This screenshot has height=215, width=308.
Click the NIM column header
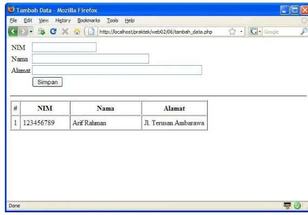click(x=45, y=108)
